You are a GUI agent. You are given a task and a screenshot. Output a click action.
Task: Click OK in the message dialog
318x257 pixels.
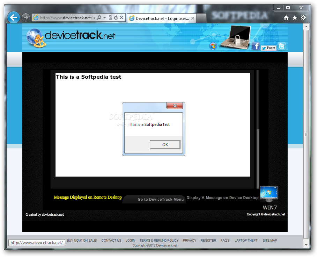click(x=165, y=145)
